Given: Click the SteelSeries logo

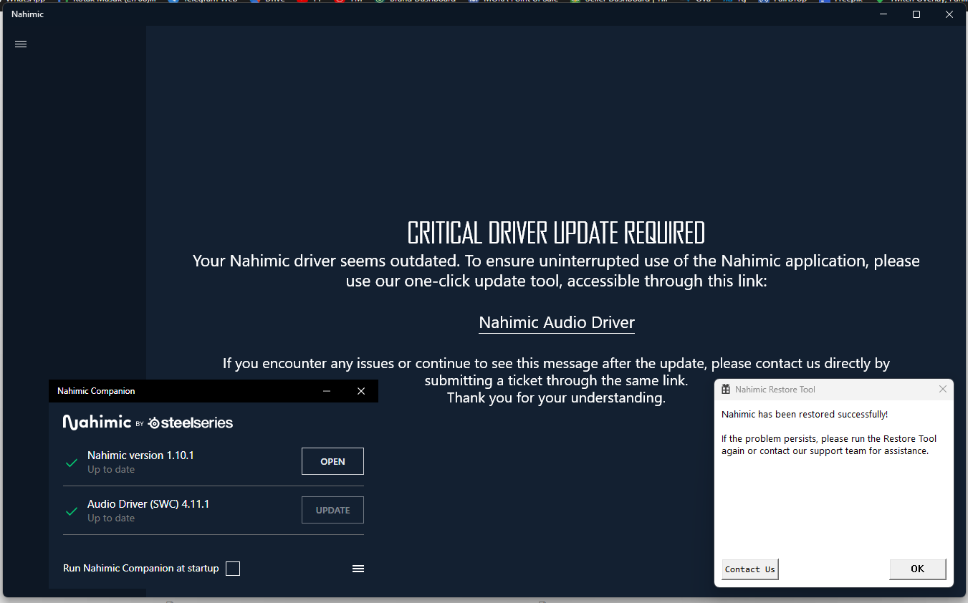Looking at the screenshot, I should tap(190, 423).
